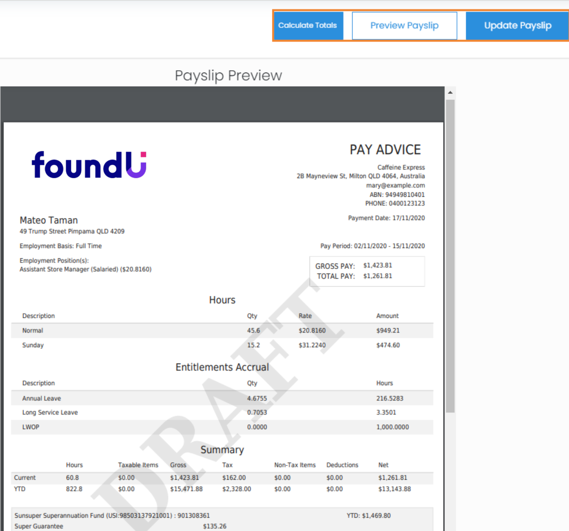Click the Payslip Preview heading
The image size is (569, 531).
coord(228,76)
